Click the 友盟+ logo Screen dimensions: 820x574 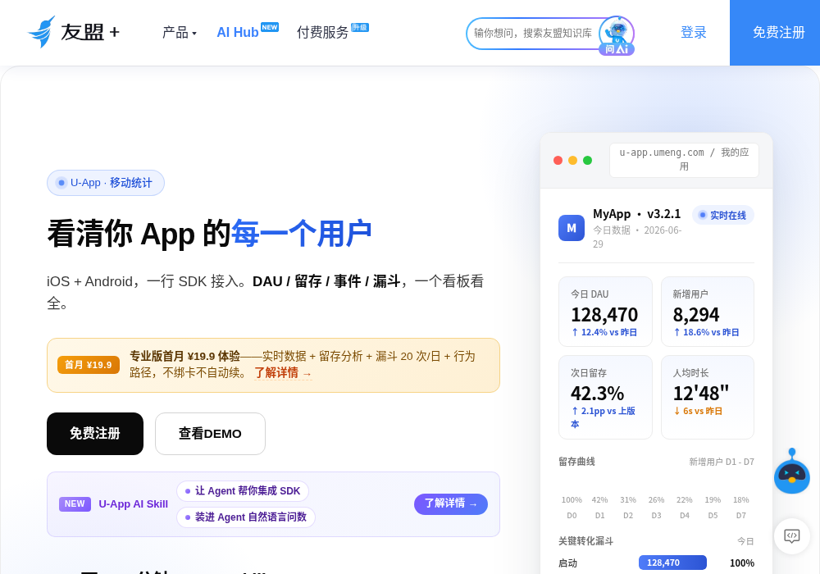tap(74, 32)
